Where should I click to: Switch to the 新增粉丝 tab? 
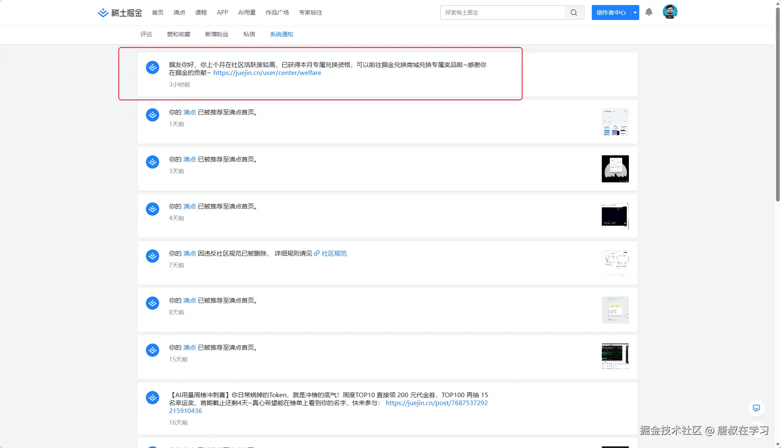pyautogui.click(x=217, y=34)
